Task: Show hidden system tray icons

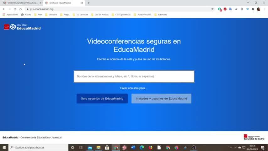Action: [x=231, y=148]
